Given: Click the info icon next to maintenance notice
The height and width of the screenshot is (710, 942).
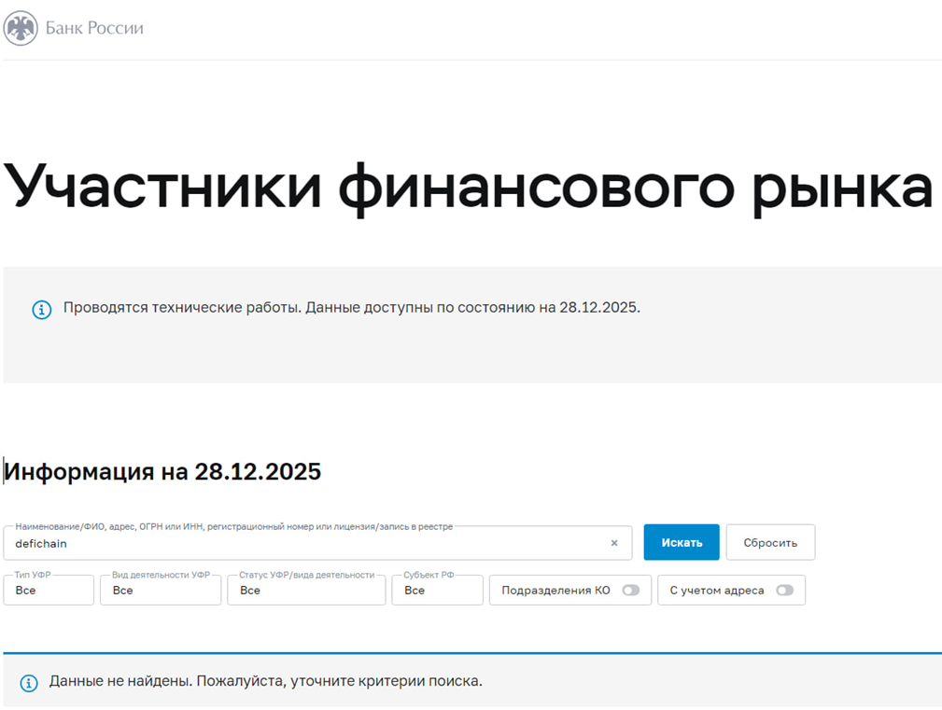Looking at the screenshot, I should (41, 310).
